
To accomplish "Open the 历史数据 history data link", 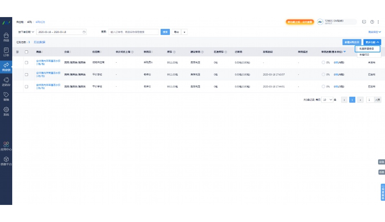I will pos(39,42).
